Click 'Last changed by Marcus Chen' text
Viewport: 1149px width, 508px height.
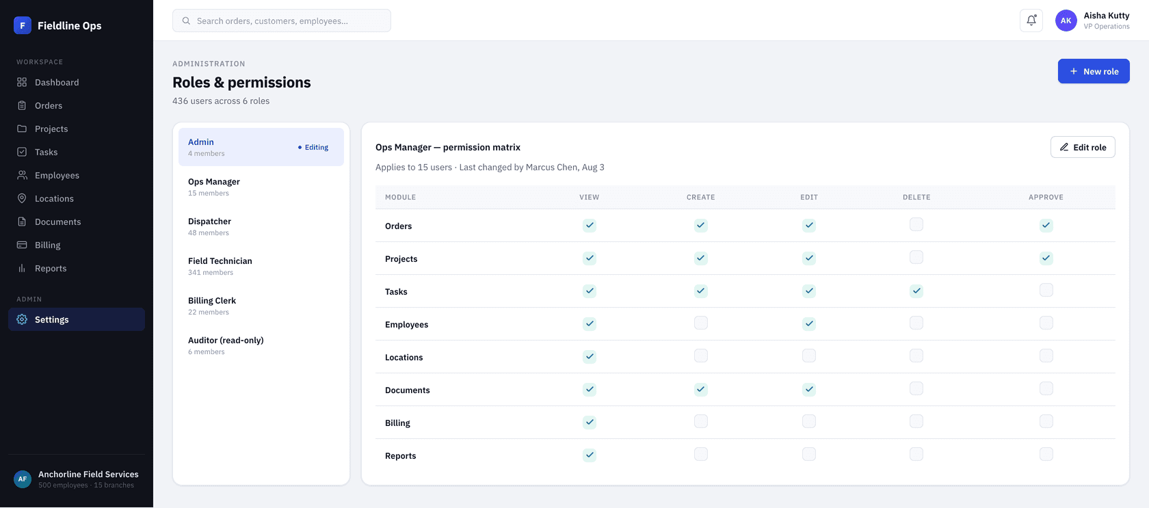click(518, 167)
